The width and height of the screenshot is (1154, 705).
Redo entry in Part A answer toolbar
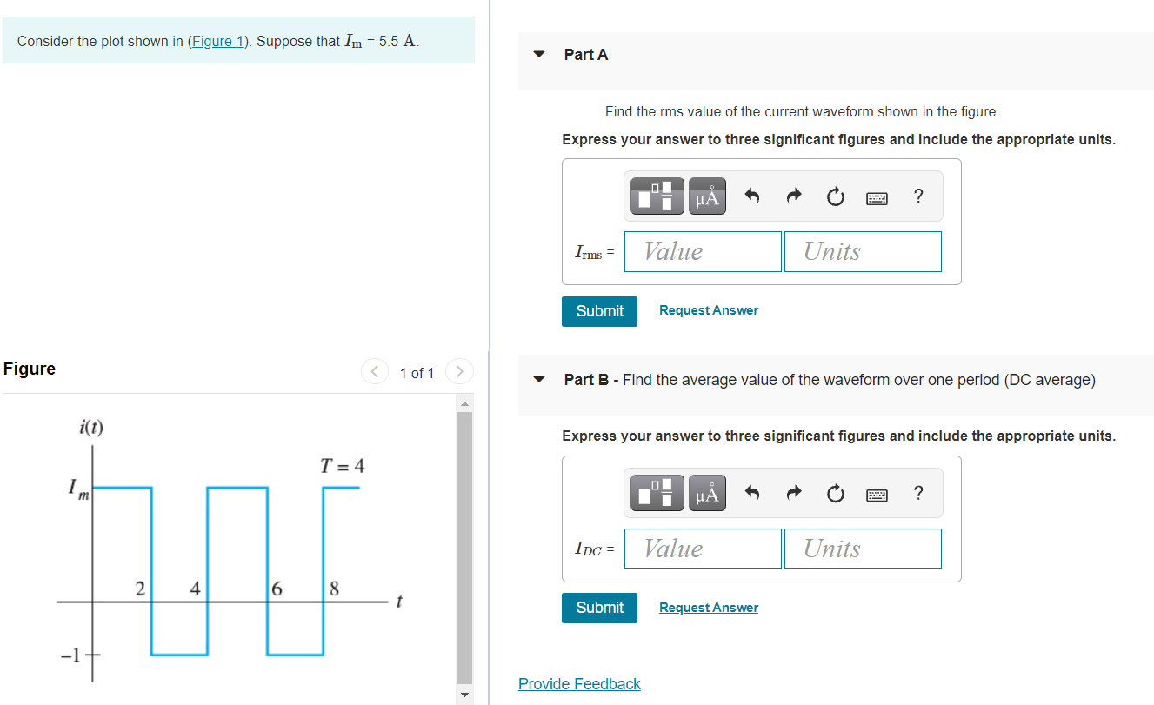[x=793, y=196]
